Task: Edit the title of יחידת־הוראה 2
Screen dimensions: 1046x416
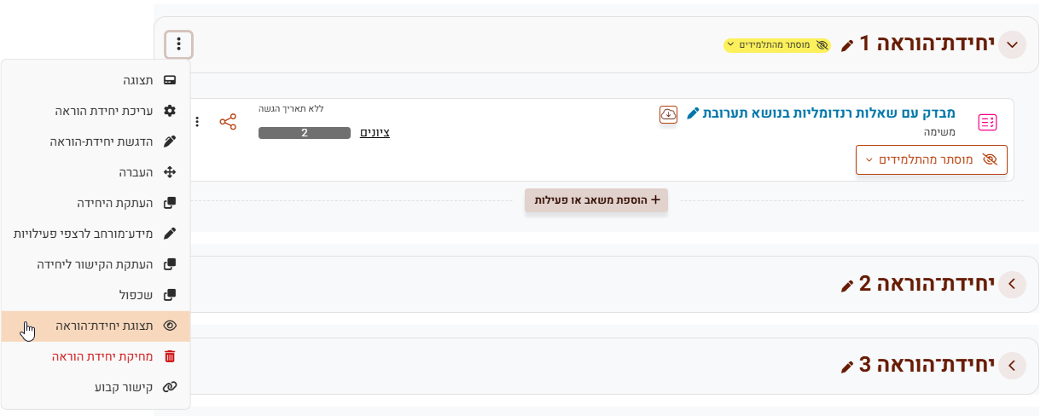Action: [x=846, y=286]
